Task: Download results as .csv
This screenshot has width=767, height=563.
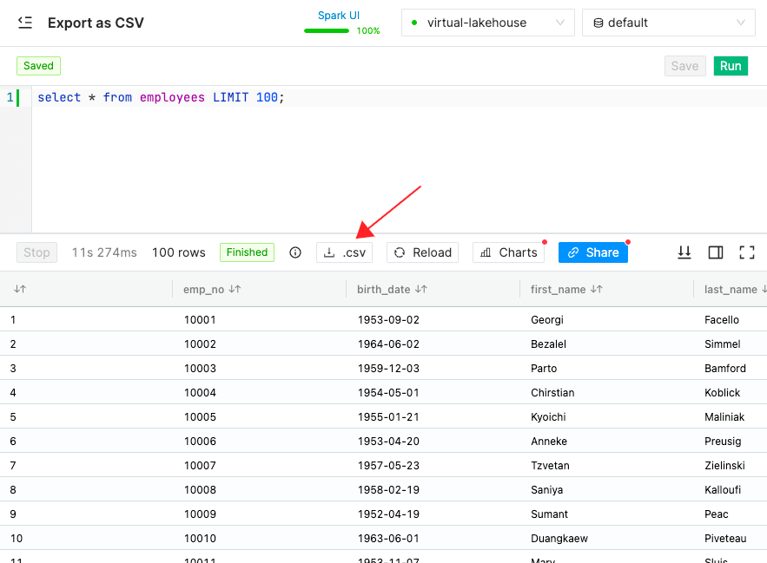Action: pyautogui.click(x=344, y=252)
